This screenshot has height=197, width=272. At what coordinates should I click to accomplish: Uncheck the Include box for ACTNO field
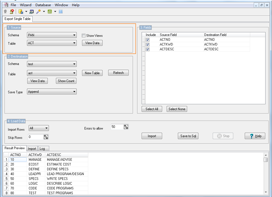(148, 40)
